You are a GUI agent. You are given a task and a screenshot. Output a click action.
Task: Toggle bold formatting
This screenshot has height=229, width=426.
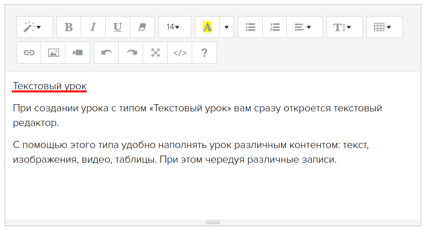[x=69, y=27]
